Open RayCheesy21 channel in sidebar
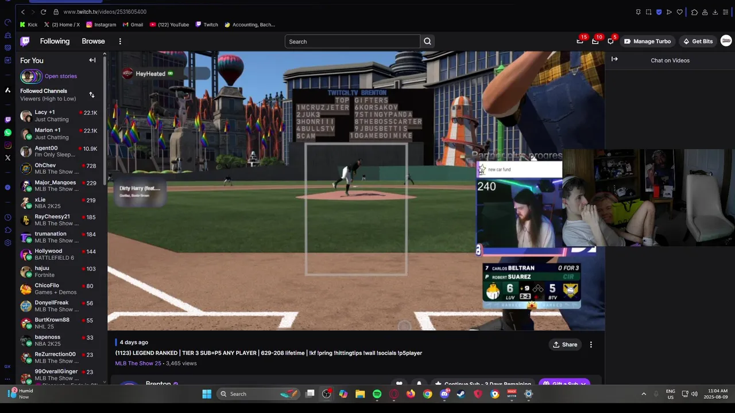 tap(59, 220)
